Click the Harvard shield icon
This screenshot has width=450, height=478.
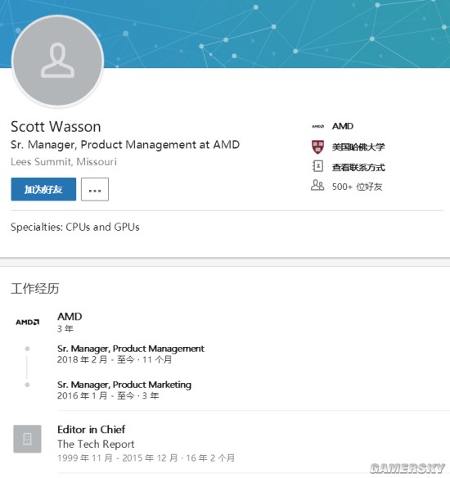click(317, 147)
